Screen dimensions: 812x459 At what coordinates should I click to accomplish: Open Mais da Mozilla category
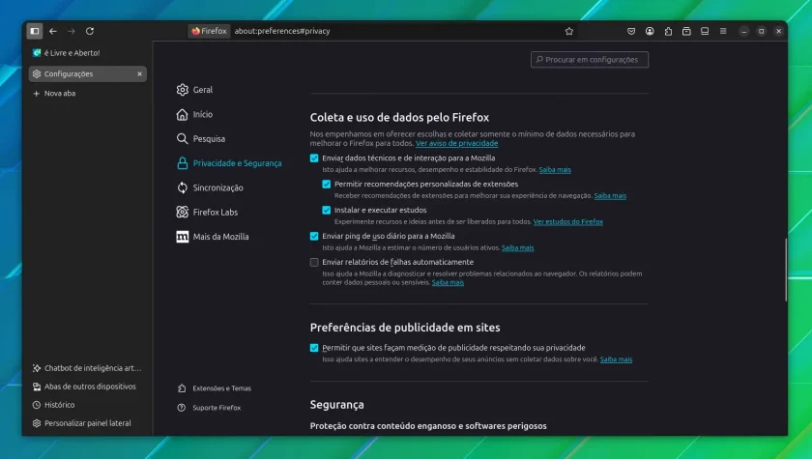[x=213, y=237]
